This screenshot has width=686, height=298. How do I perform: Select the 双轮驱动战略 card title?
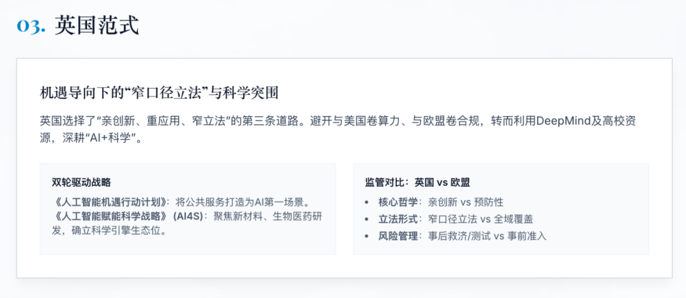(81, 182)
